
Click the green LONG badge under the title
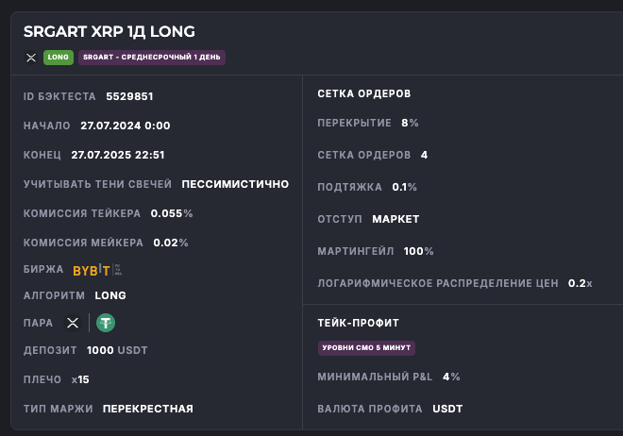coord(59,58)
